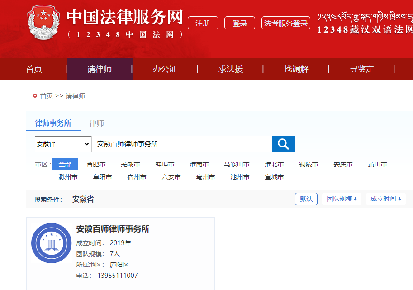
Task: Select the 全部 city filter
Action: click(65, 164)
